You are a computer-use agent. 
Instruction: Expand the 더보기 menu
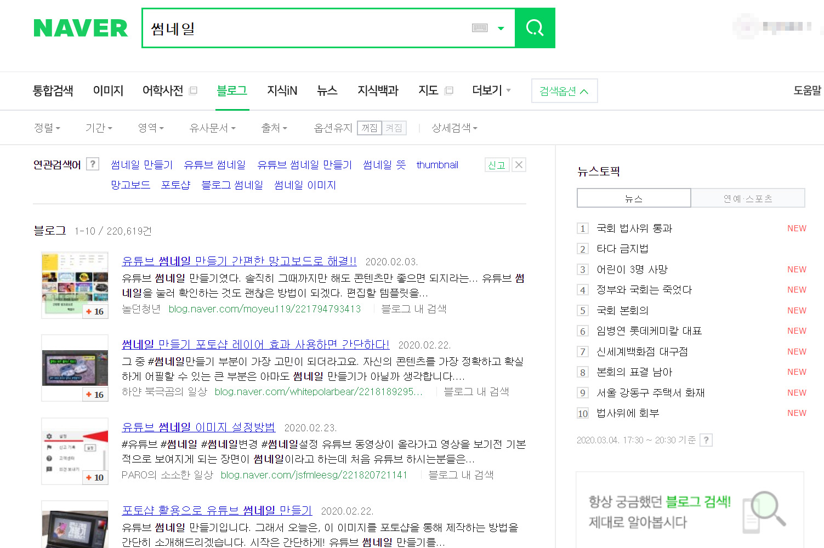click(x=491, y=90)
